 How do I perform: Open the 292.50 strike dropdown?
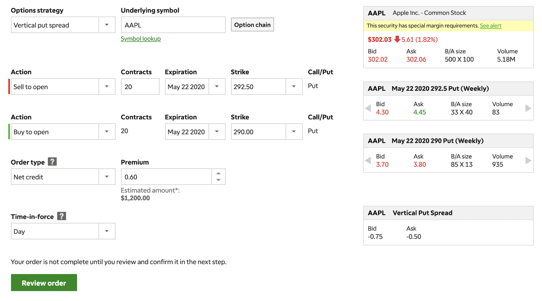point(294,87)
